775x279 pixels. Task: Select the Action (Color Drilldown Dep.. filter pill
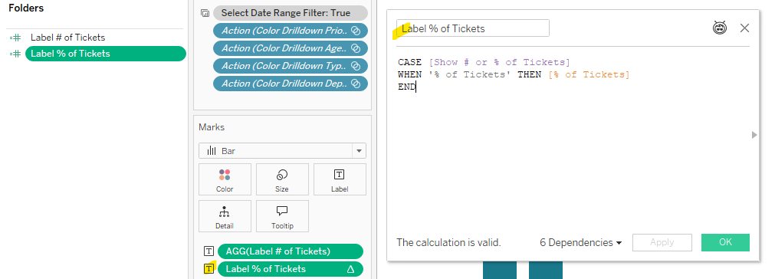pyautogui.click(x=291, y=84)
